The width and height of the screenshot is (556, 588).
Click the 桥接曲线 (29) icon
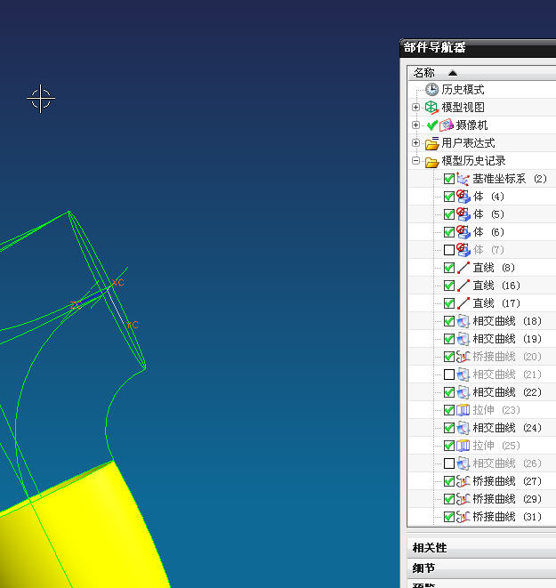tap(463, 499)
